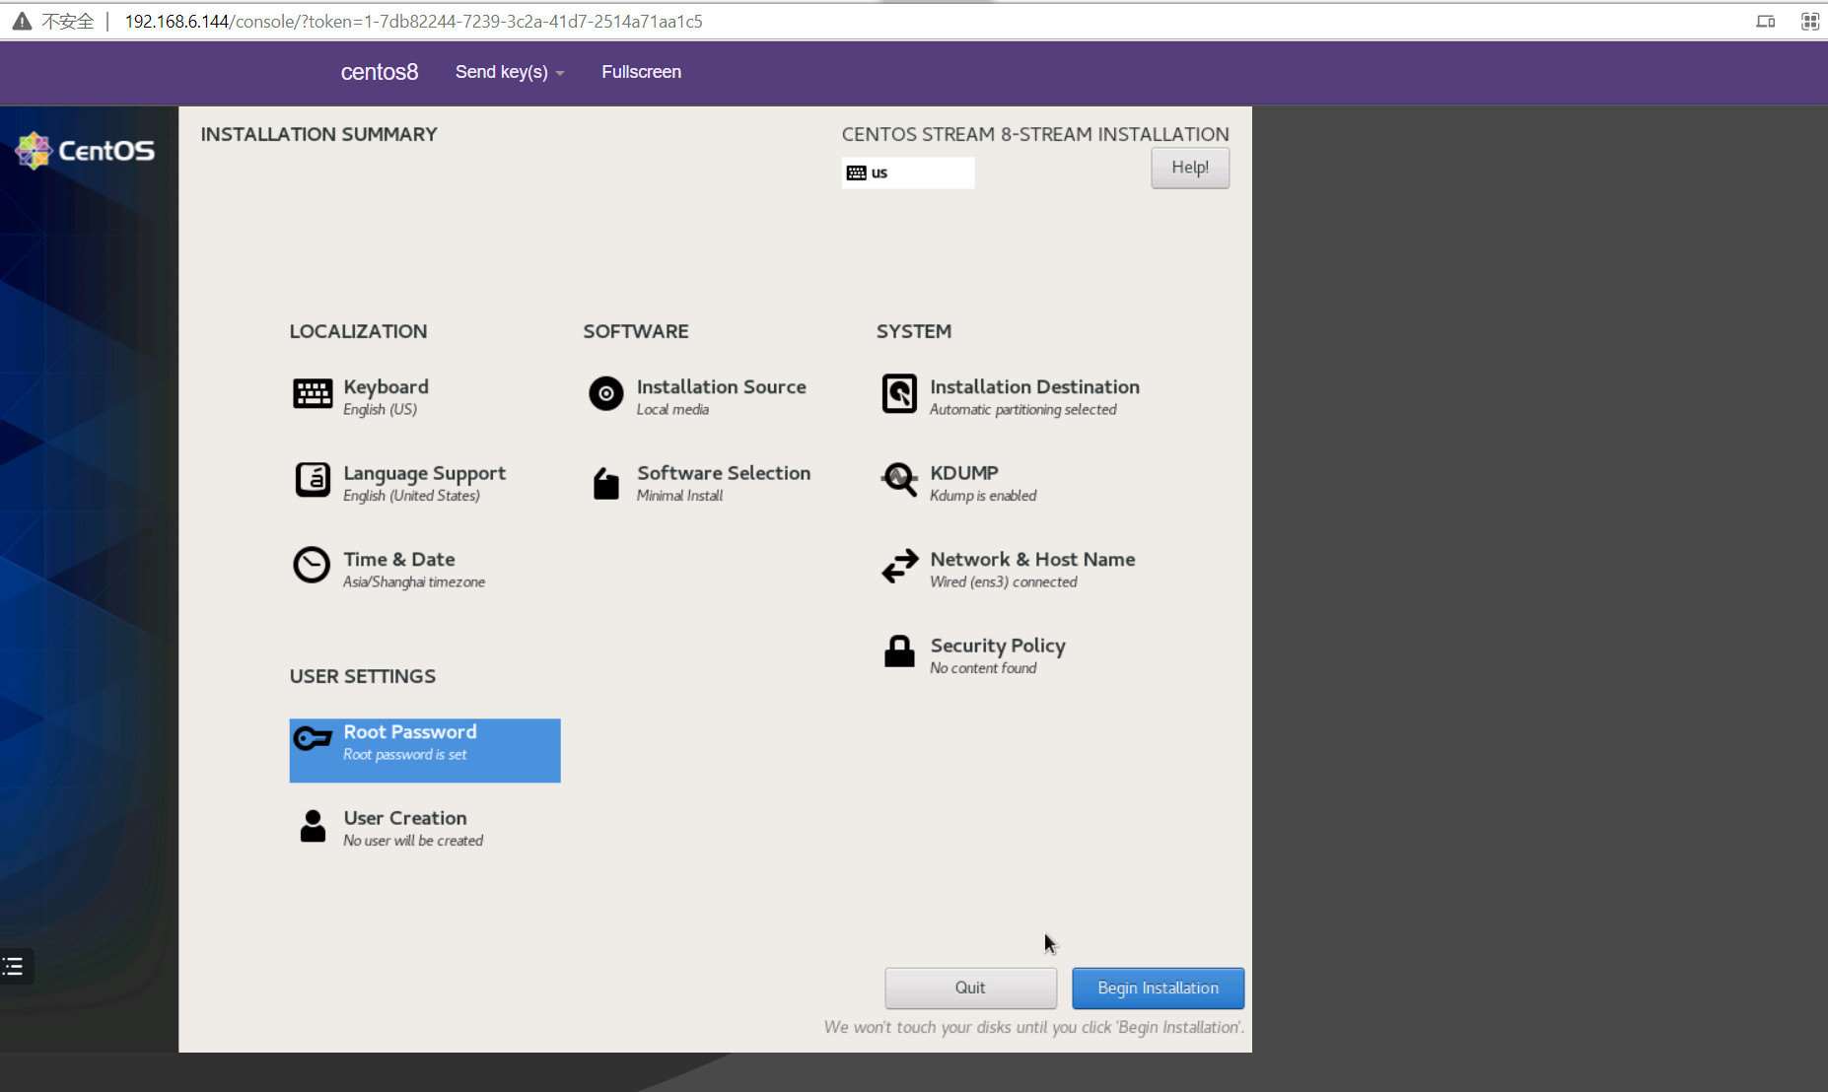Click the browser apps grid icon
1828x1092 pixels.
1810,22
